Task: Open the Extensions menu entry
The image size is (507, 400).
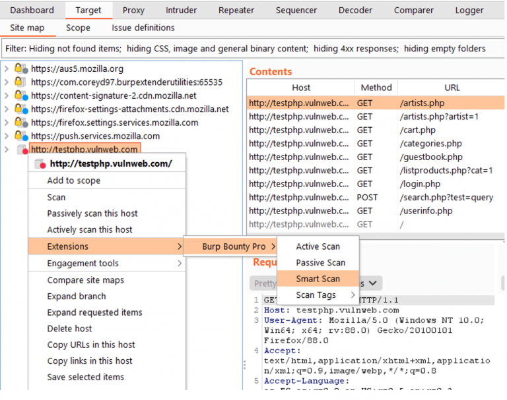Action: coord(107,246)
